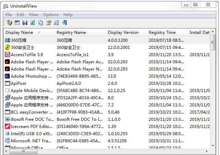Select the BCL easyConverter display name
220x155 pixels.
coord(32,112)
